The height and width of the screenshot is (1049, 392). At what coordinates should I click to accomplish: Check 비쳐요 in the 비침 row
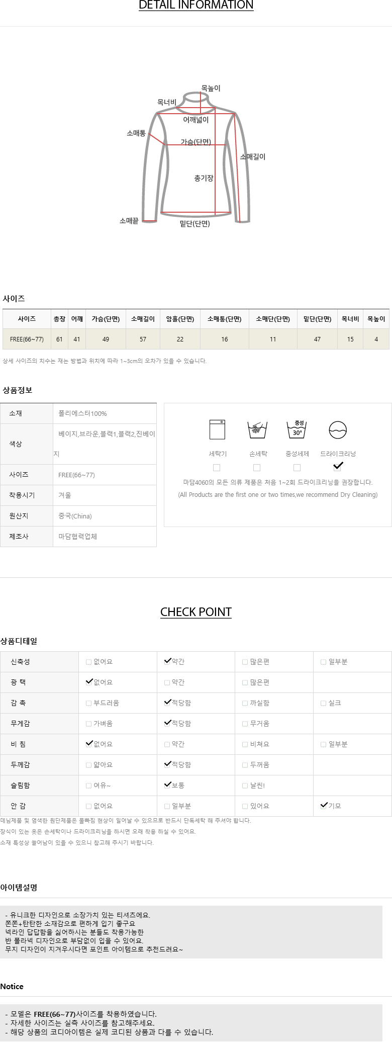(245, 745)
